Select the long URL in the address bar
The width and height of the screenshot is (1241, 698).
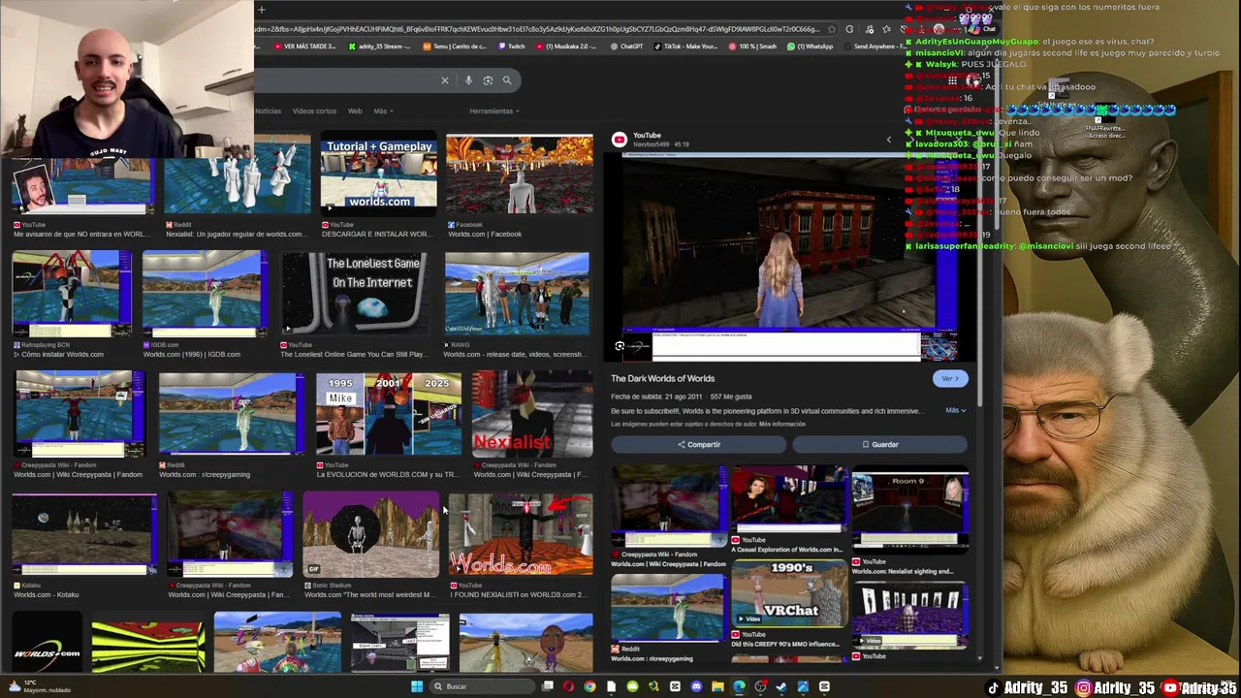click(538, 29)
